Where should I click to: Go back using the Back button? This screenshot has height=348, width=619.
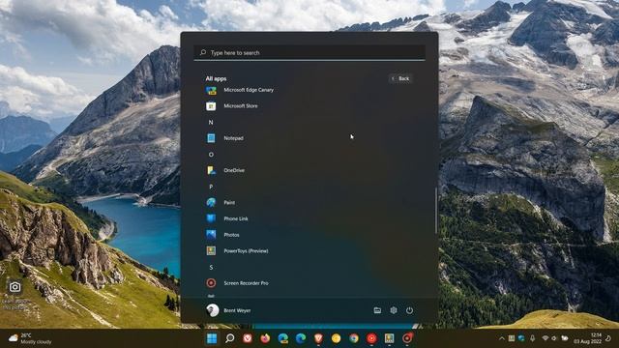coord(400,78)
